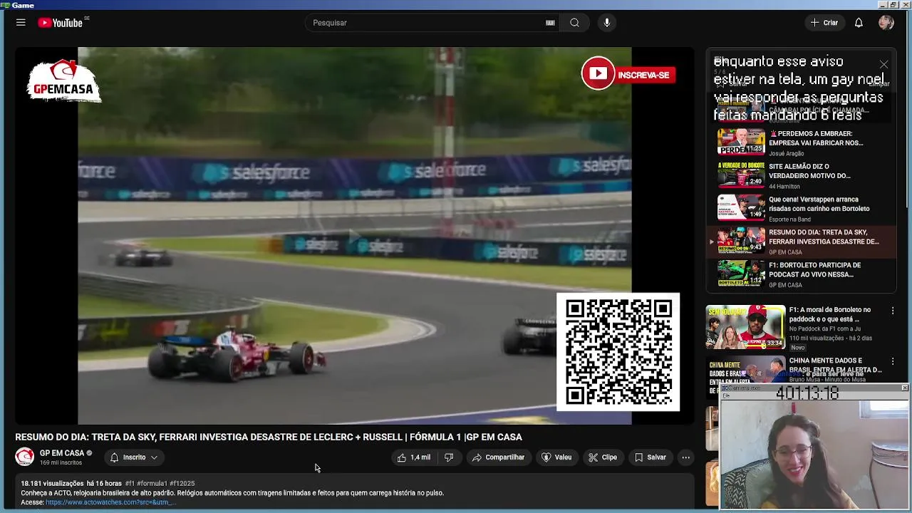Open the Inscrito subscription dropdown

tap(134, 457)
